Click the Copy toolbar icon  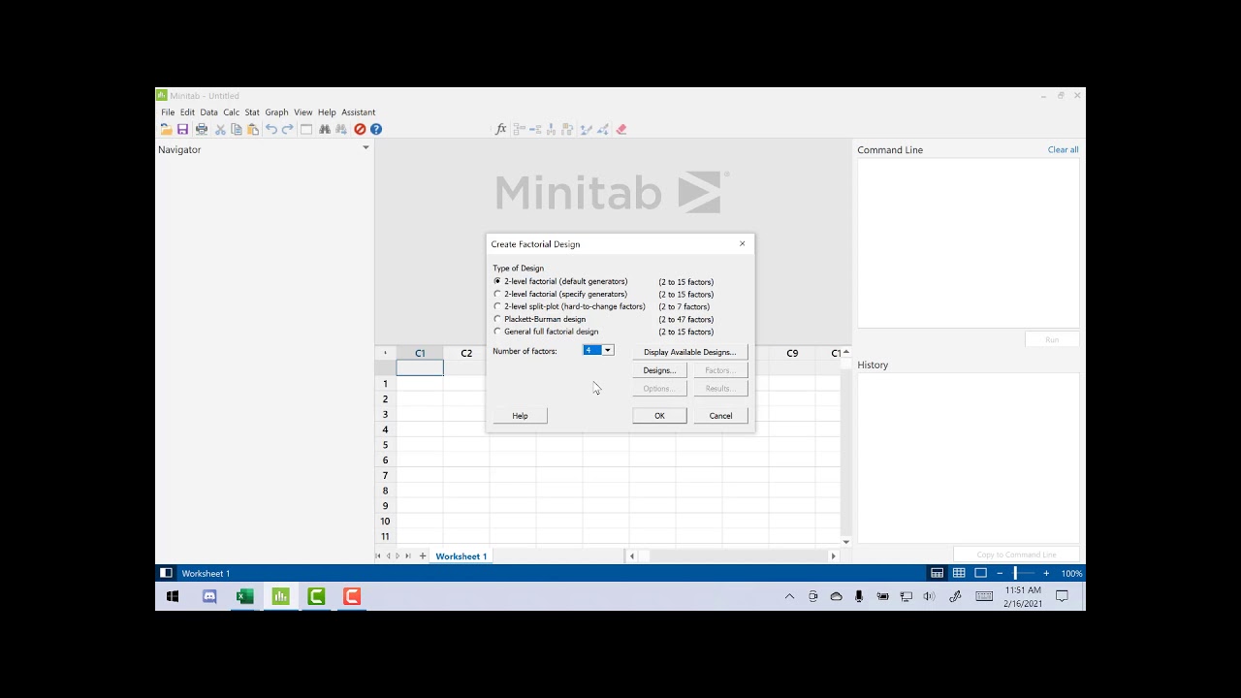point(237,129)
